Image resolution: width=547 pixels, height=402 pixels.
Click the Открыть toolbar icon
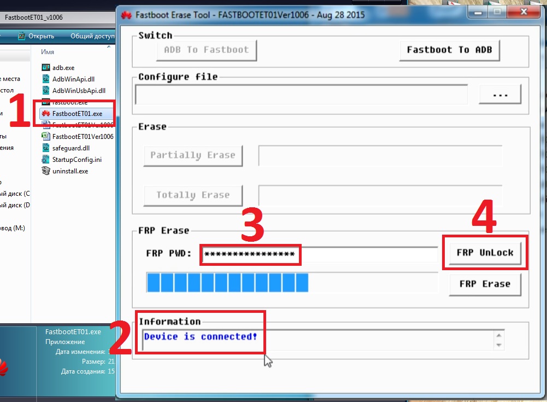[x=22, y=36]
